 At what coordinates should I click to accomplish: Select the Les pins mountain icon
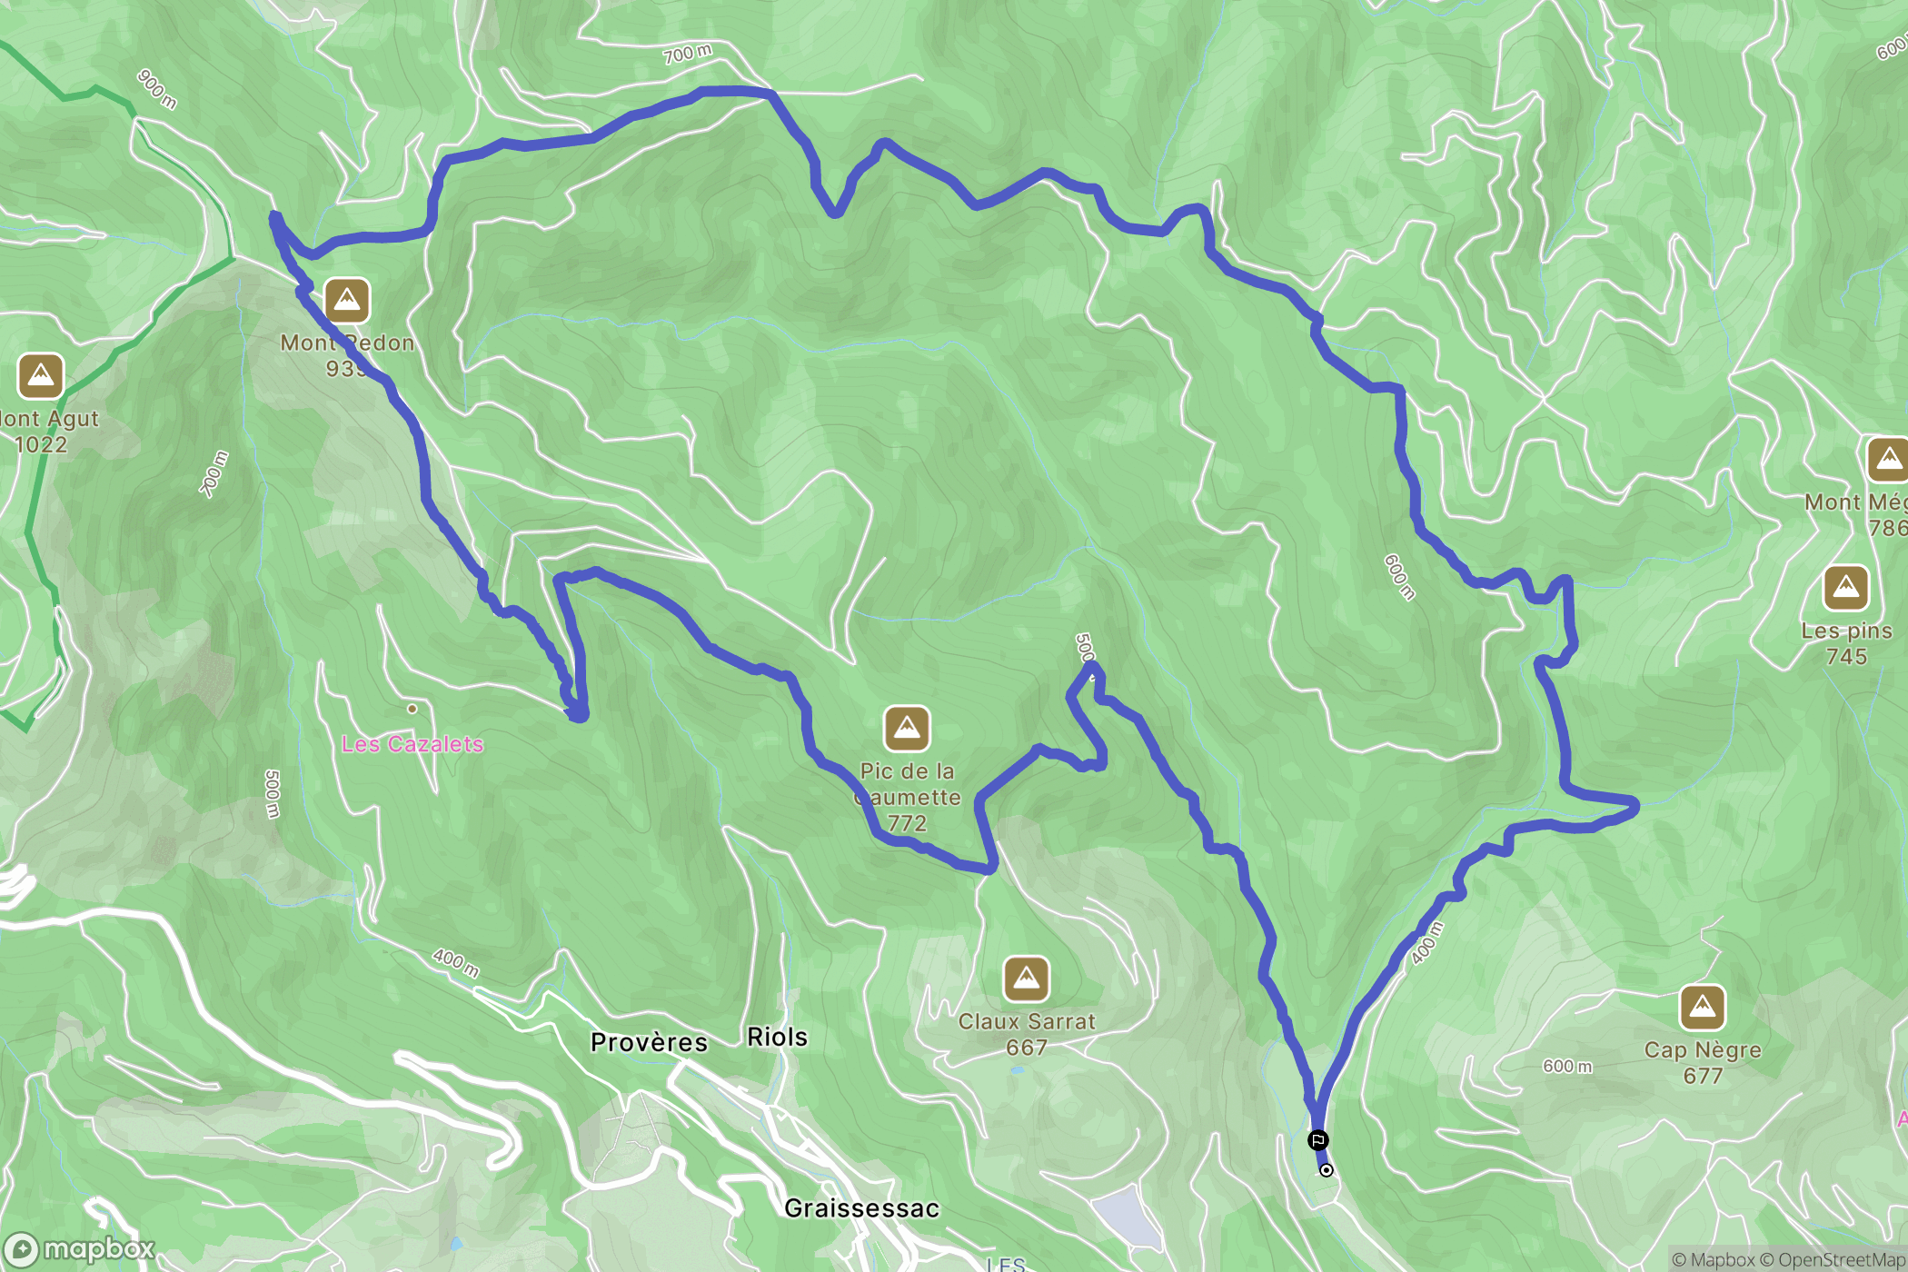[1846, 588]
